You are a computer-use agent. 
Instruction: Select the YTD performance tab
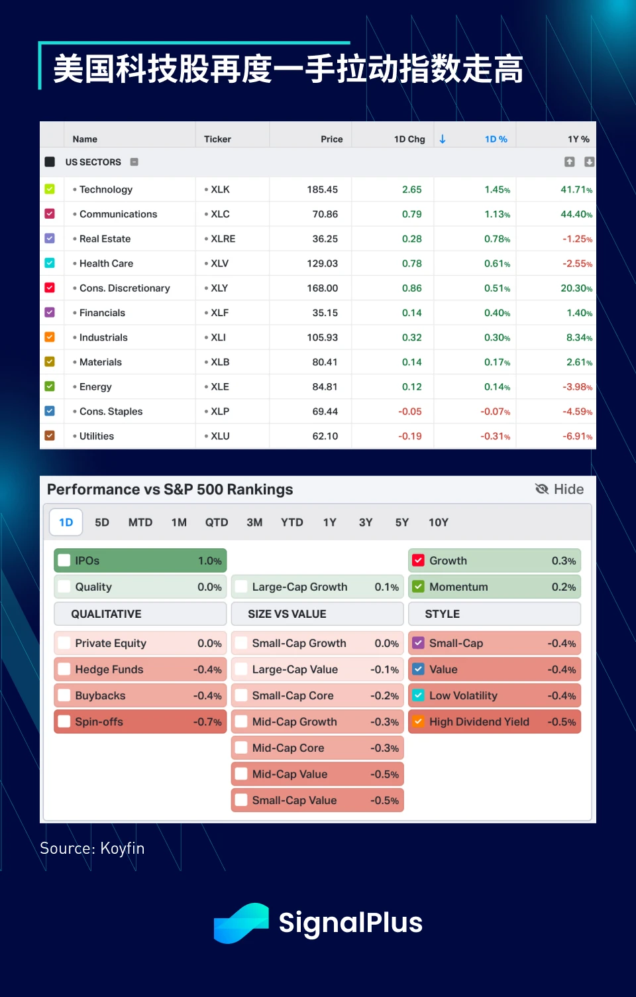[x=291, y=522]
